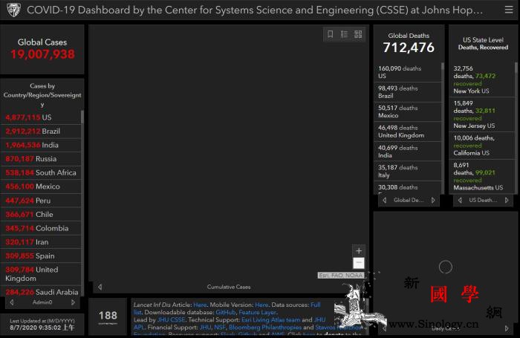Select the Global Deaths bottom tab

(x=409, y=200)
